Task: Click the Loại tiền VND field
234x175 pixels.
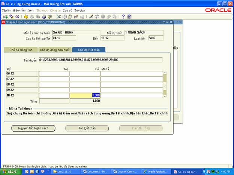Action: [156, 38]
